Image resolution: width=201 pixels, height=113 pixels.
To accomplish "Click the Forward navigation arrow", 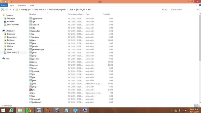I will click(x=7, y=10).
